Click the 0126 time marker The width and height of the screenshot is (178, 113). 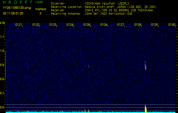pos(104,25)
